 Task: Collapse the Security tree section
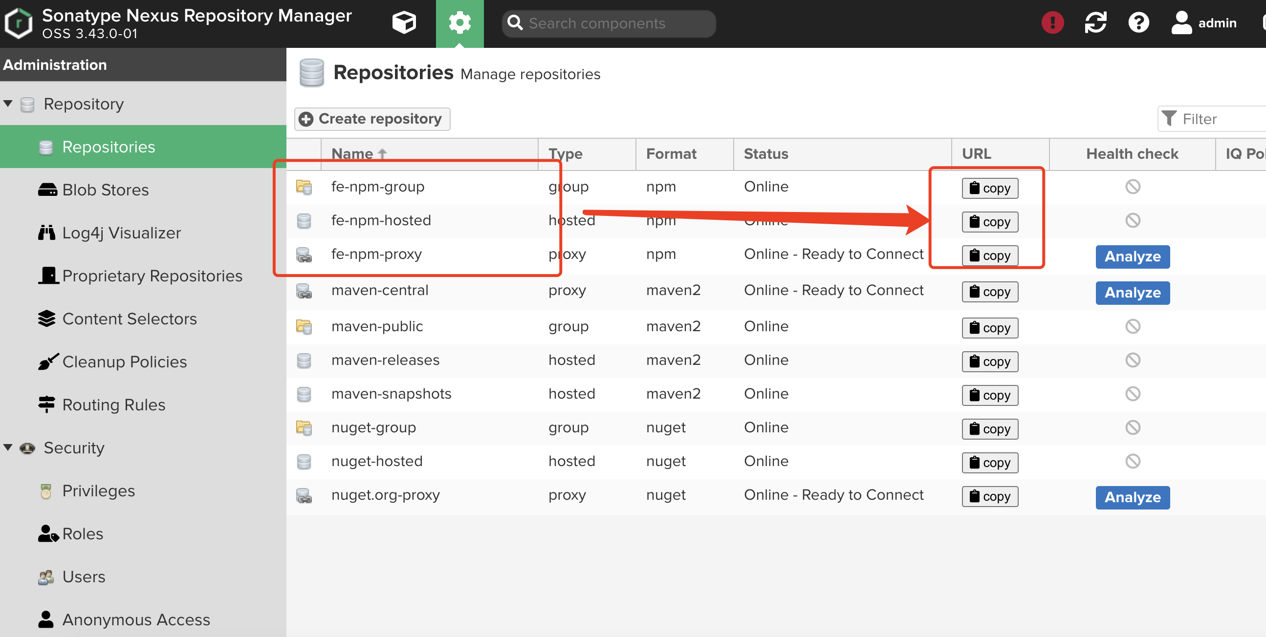(8, 447)
